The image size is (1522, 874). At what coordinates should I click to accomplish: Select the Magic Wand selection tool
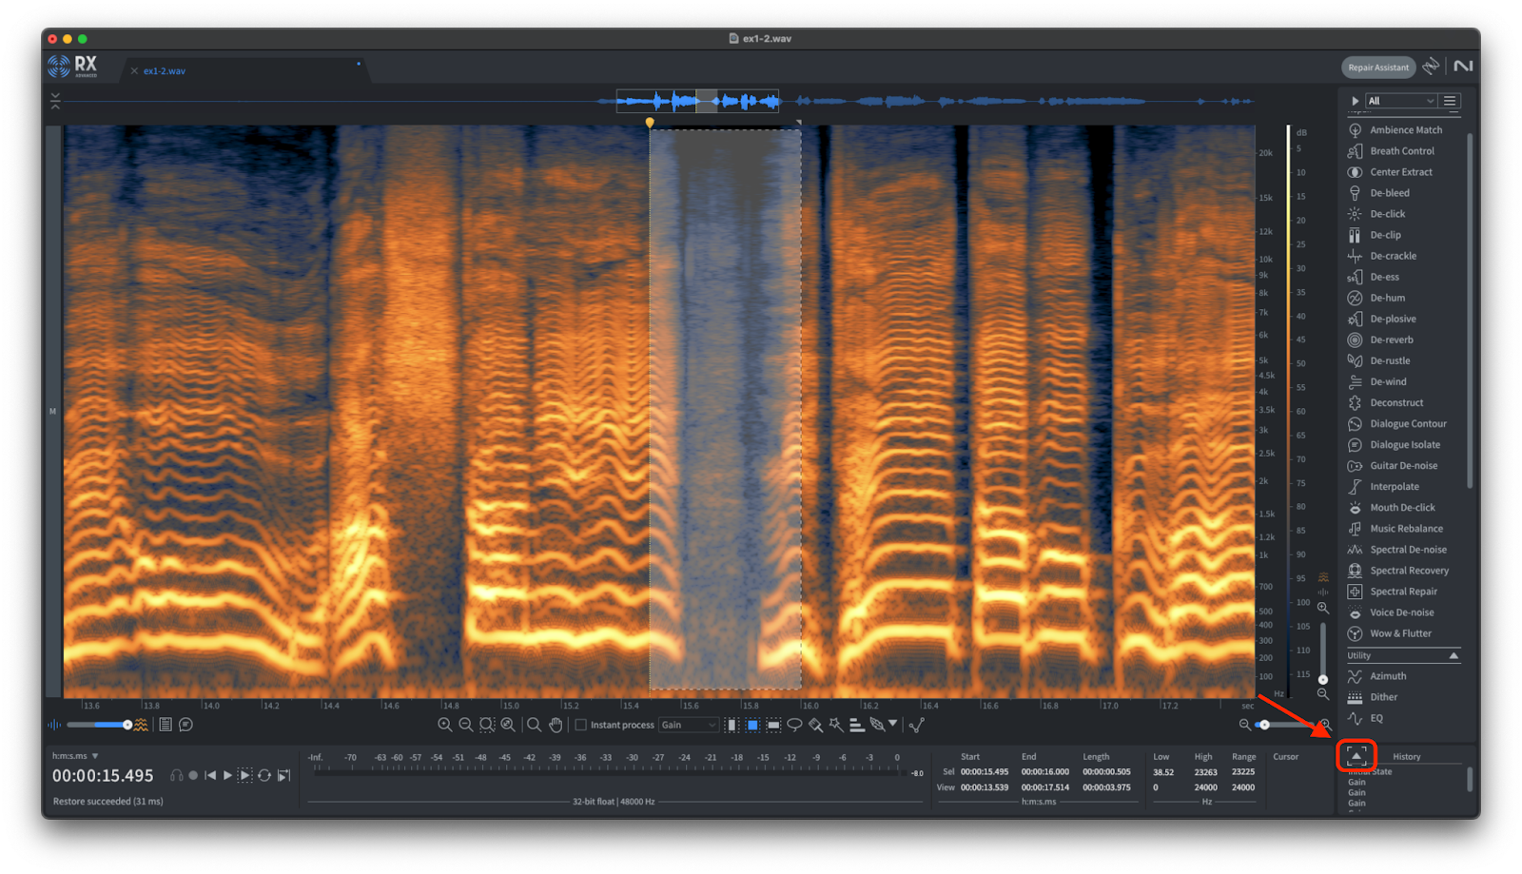tap(836, 725)
